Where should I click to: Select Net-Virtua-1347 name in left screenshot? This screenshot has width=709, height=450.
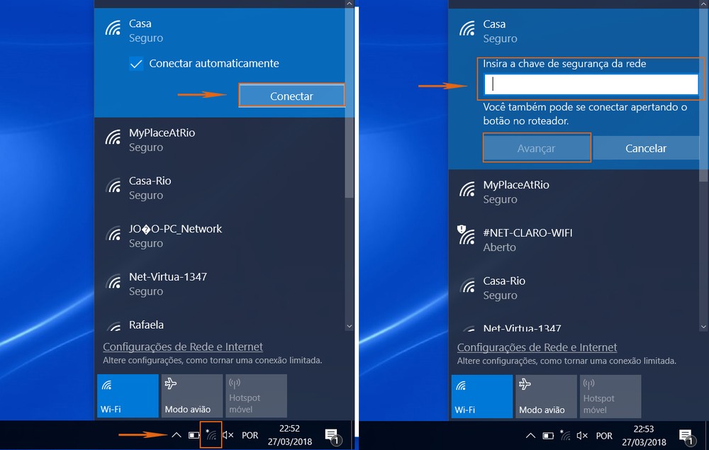click(x=168, y=276)
